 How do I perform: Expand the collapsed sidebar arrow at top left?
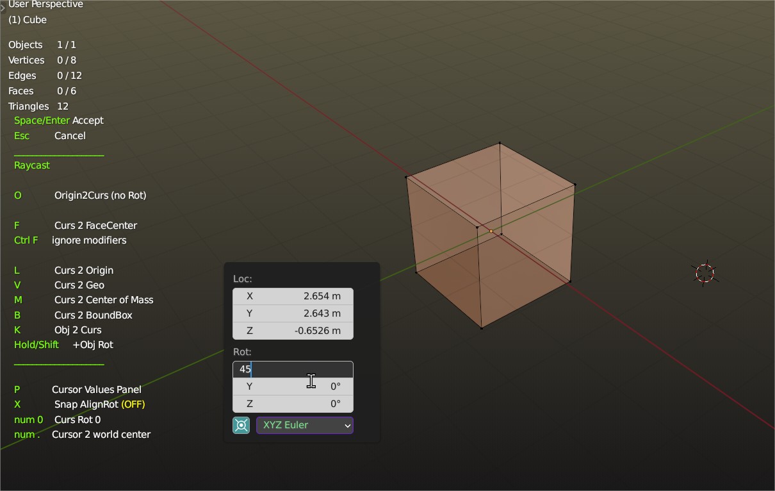coord(4,6)
